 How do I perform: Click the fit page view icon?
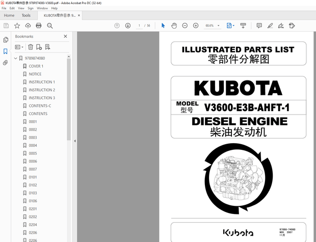[229, 25]
